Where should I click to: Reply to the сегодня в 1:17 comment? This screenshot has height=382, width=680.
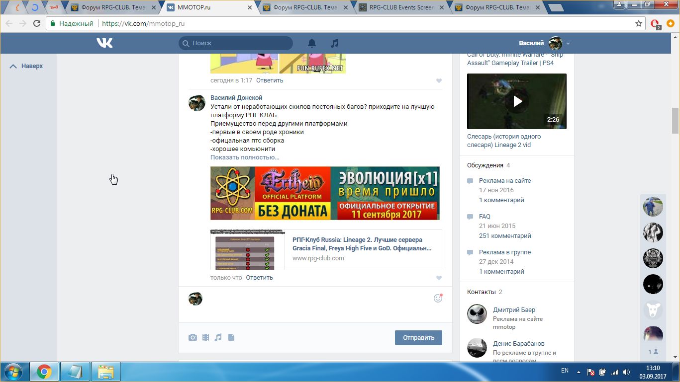pyautogui.click(x=270, y=80)
